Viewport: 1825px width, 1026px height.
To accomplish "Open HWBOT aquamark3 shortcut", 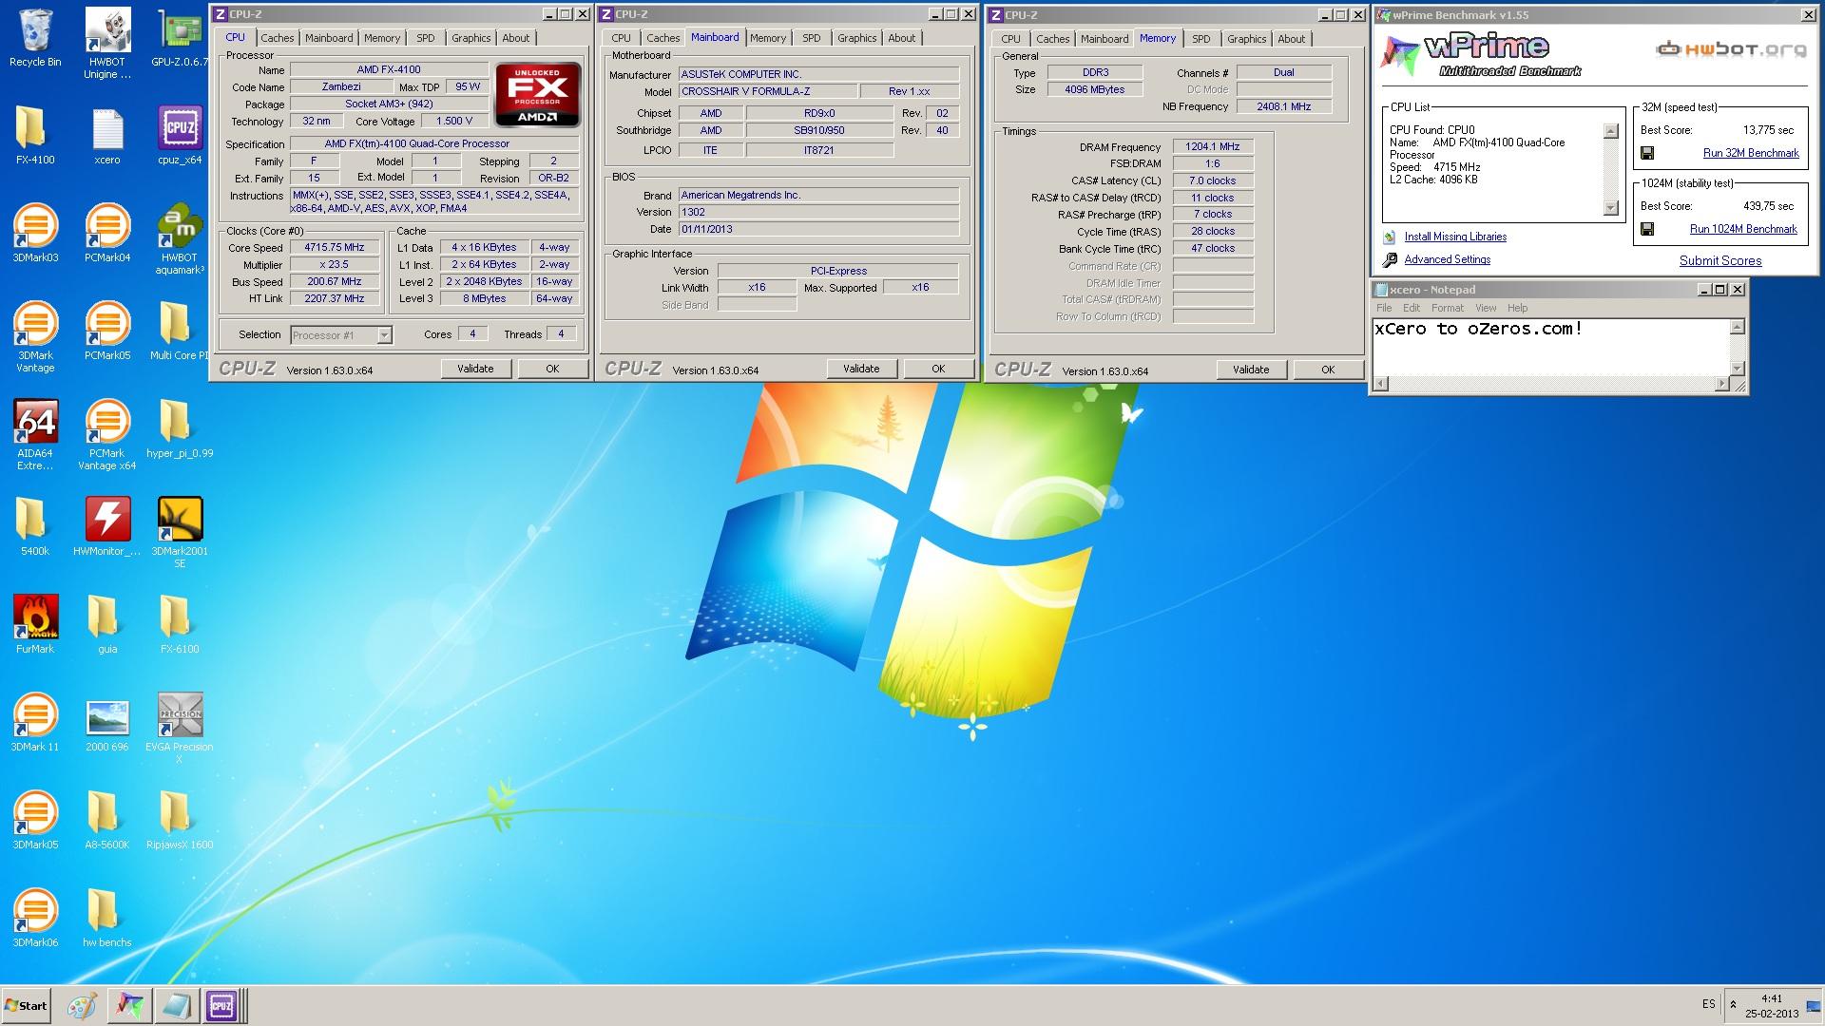I will coord(180,239).
